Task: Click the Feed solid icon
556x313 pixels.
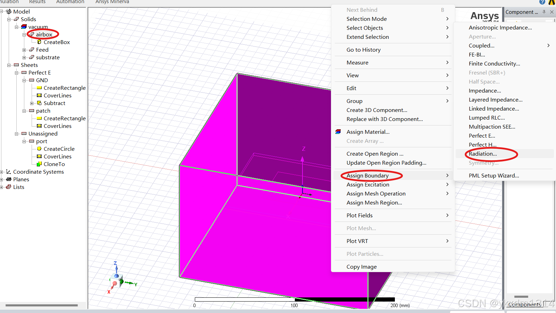Action: point(32,50)
